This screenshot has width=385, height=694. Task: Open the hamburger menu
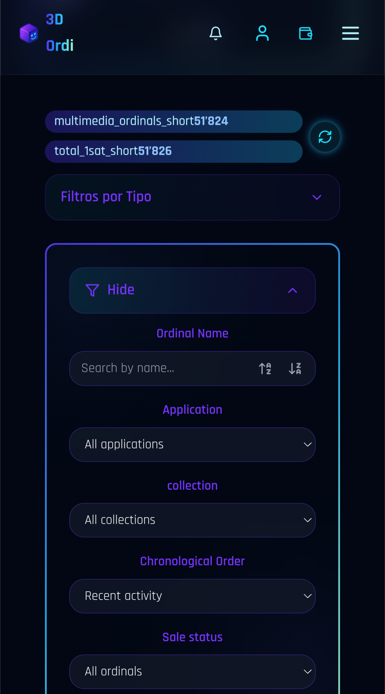[350, 33]
